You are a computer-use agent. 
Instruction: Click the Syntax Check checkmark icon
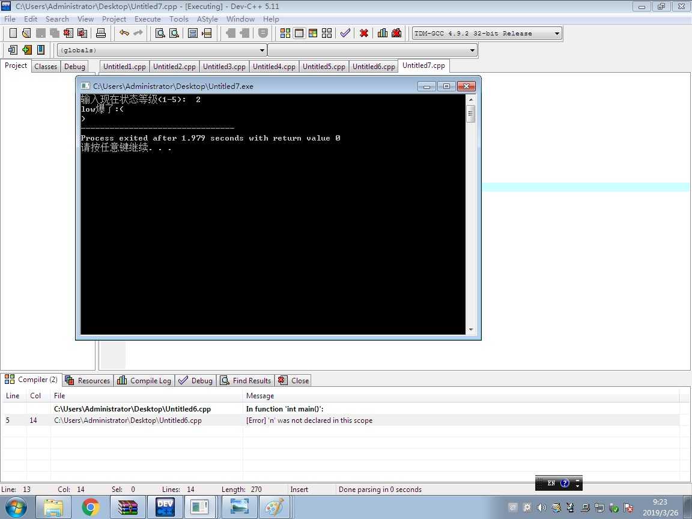[x=345, y=33]
